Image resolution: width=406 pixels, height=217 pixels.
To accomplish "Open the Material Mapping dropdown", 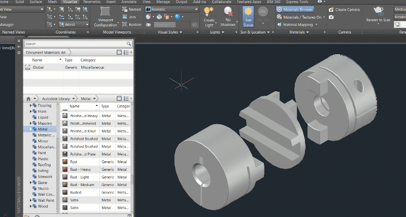I will click(299, 24).
